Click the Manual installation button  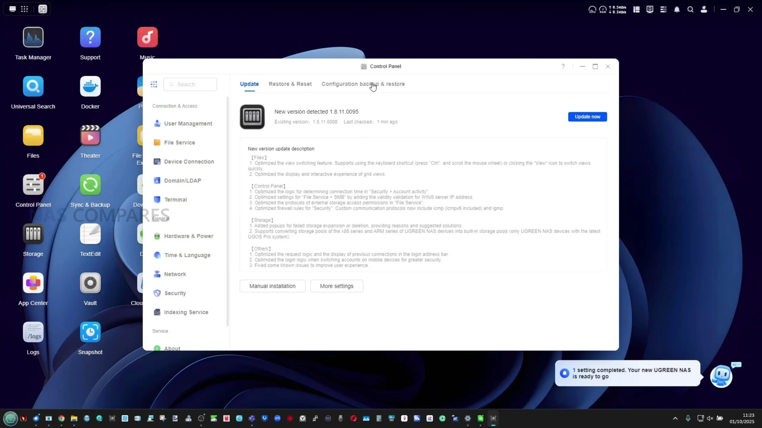click(x=272, y=286)
